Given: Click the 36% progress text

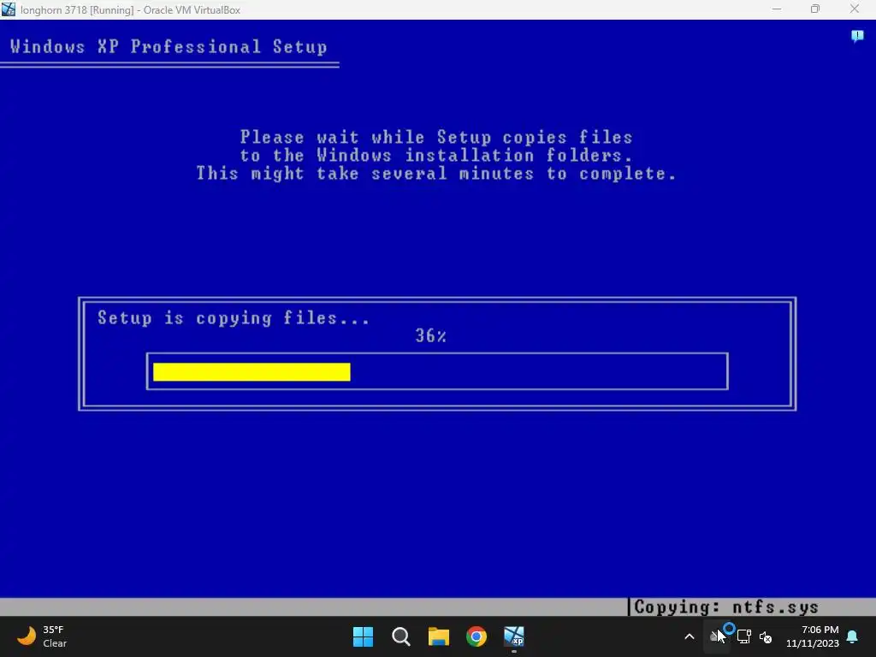Looking at the screenshot, I should click(x=431, y=335).
